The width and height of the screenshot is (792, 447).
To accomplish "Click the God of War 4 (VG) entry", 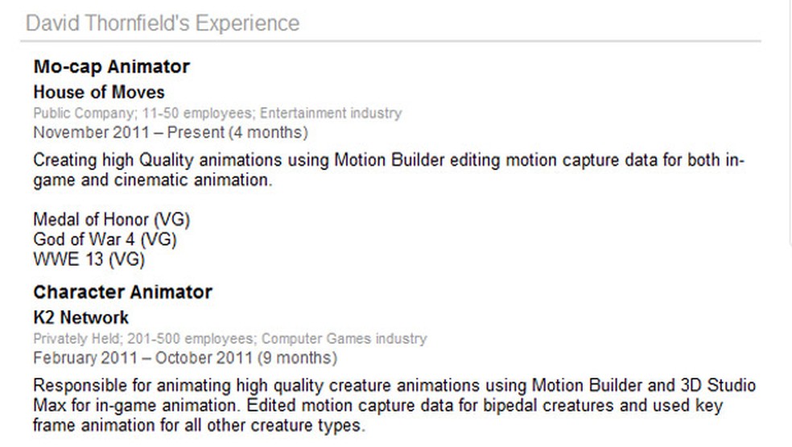I will (105, 239).
